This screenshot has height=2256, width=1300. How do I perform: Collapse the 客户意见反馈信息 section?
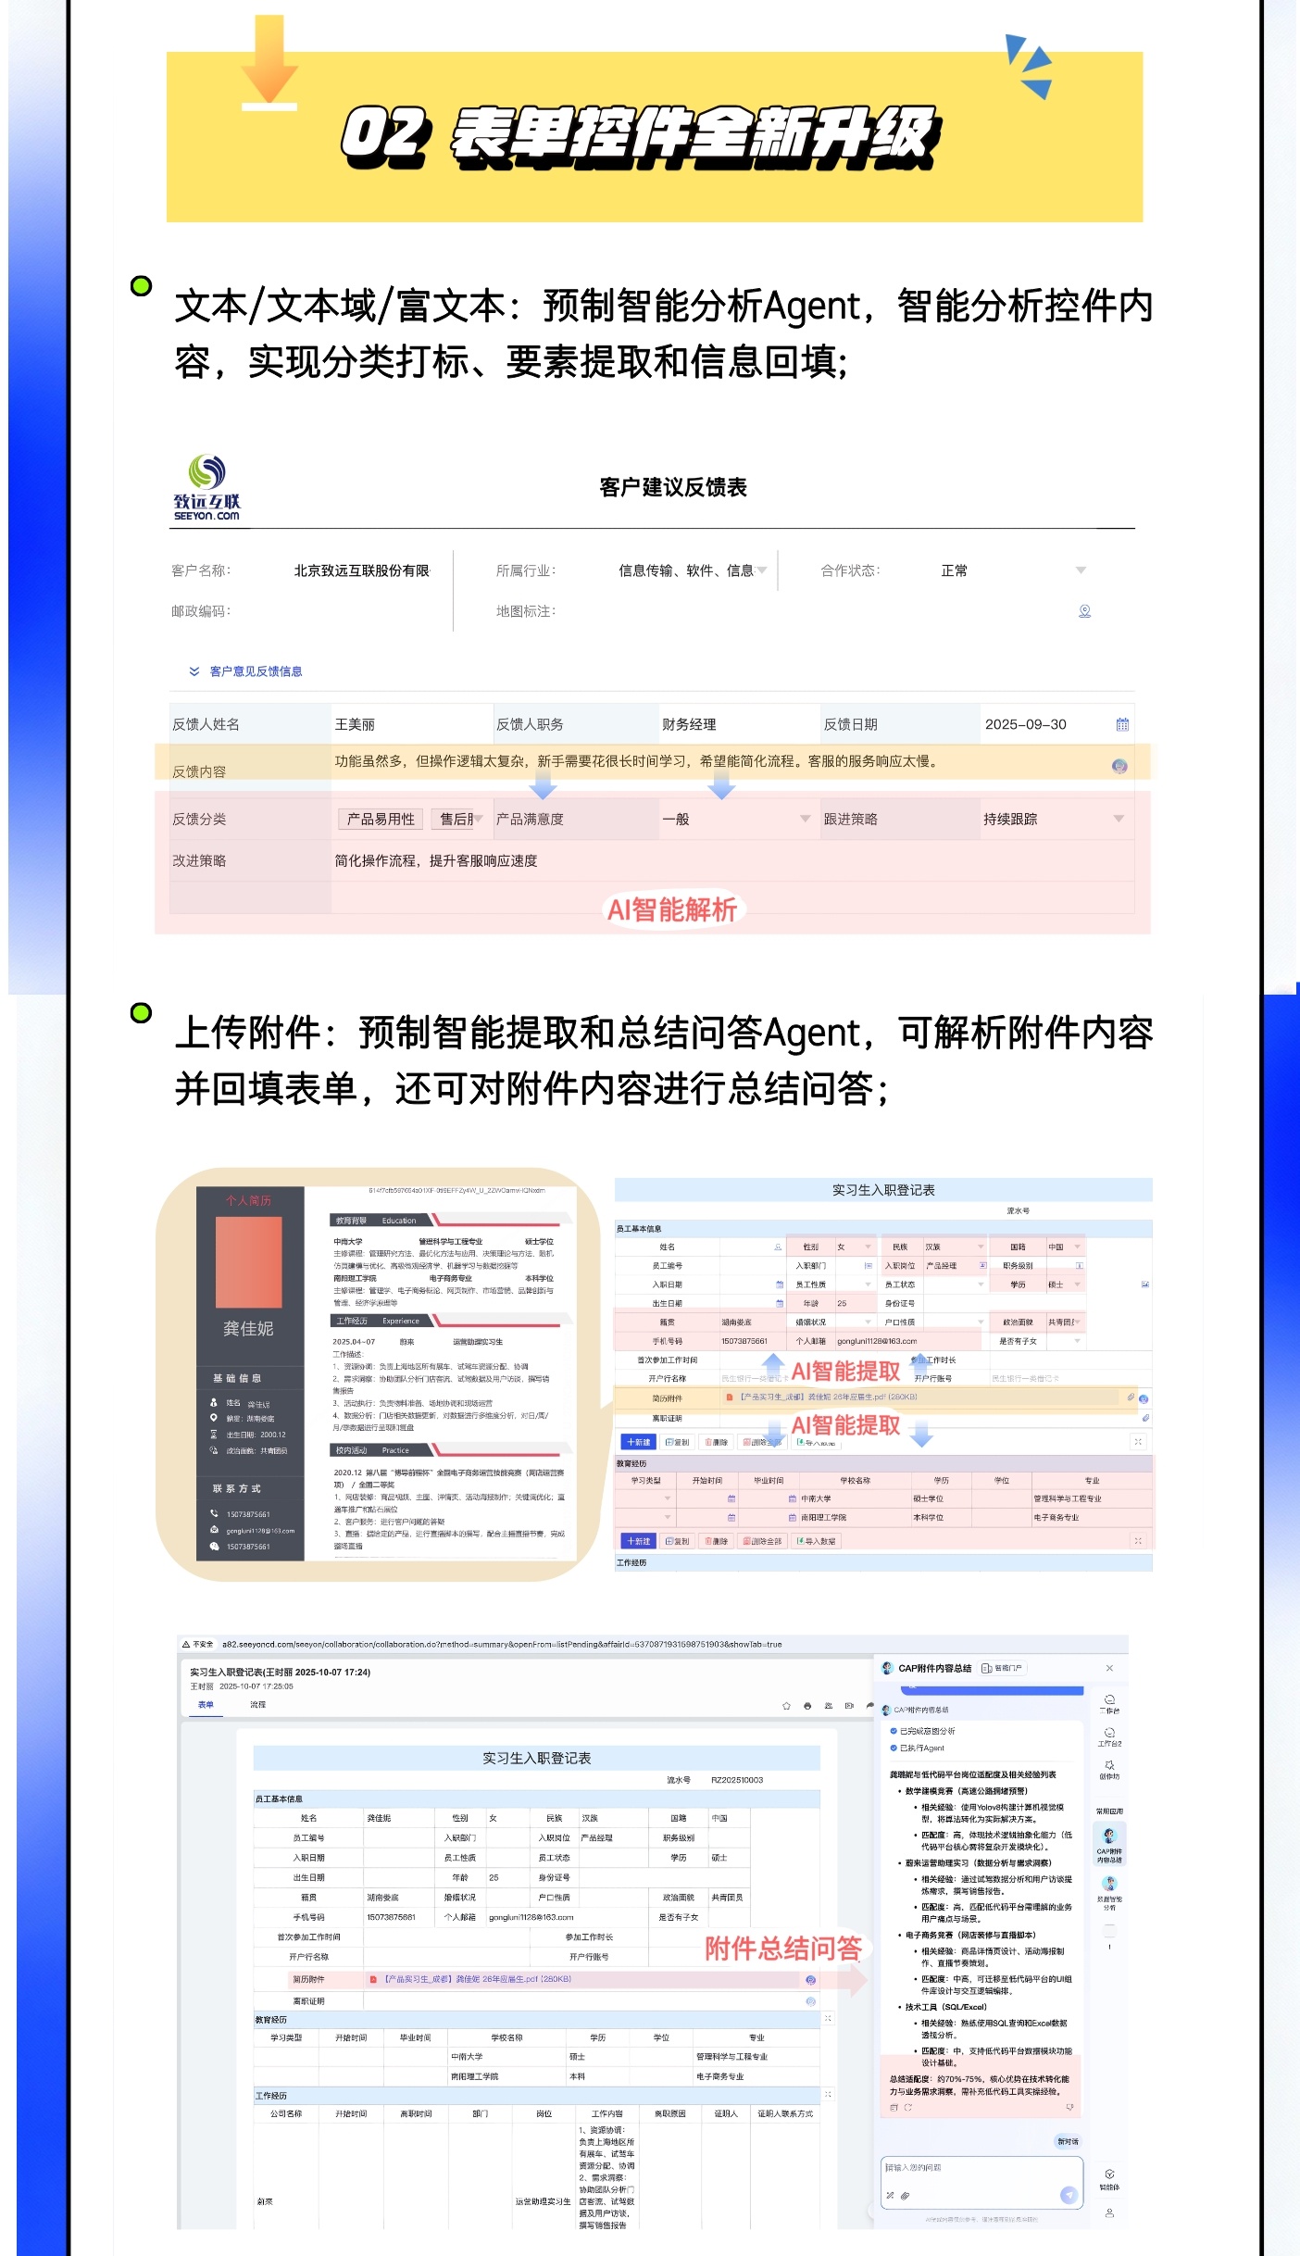pyautogui.click(x=194, y=671)
